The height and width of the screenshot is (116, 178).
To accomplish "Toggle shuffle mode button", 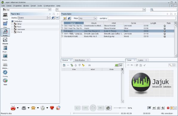I will click(163, 108).
